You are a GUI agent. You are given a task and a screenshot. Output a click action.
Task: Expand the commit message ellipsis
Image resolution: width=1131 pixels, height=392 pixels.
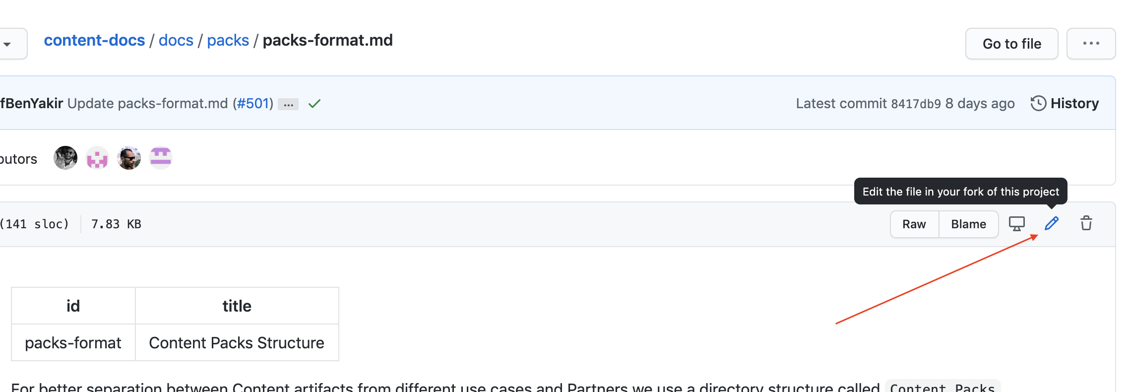coord(288,104)
